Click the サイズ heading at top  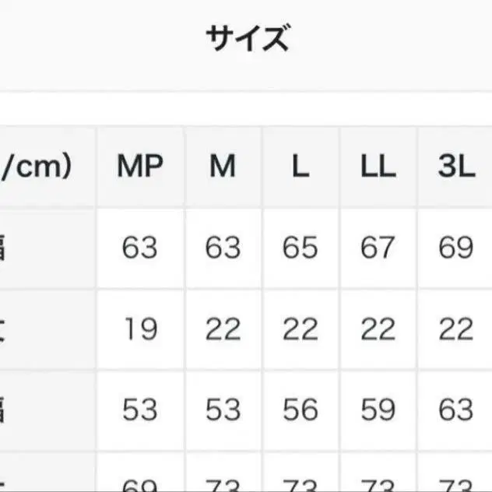point(248,38)
